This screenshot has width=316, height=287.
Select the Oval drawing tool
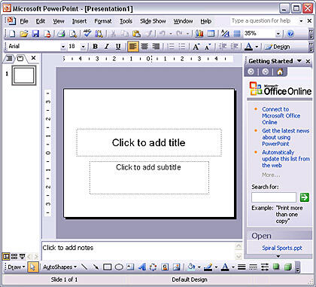[119, 267]
